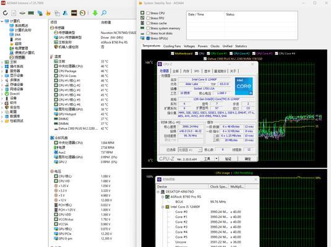This screenshot has width=331, height=247.
Task: Enable the Stress CPU checkbox
Action: click(x=148, y=13)
